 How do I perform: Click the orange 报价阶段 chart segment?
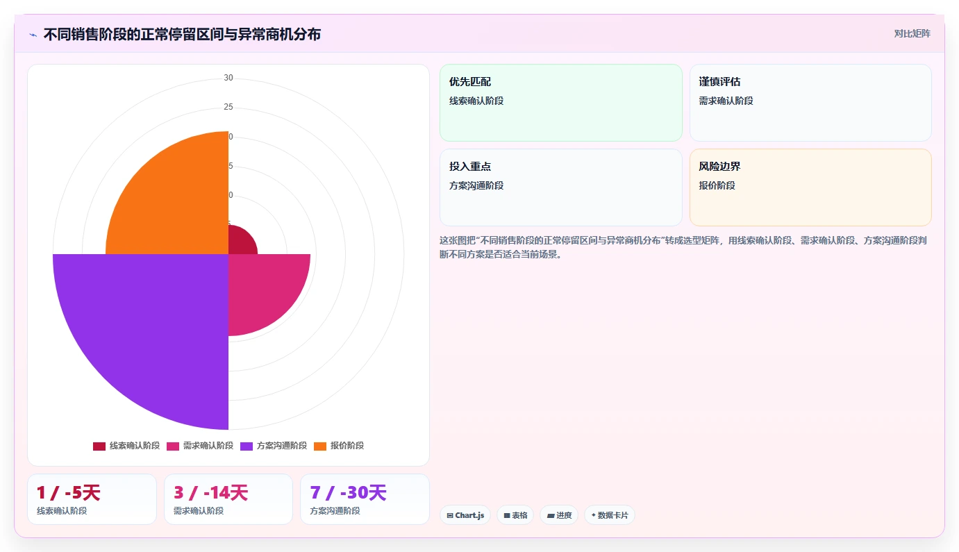177,201
